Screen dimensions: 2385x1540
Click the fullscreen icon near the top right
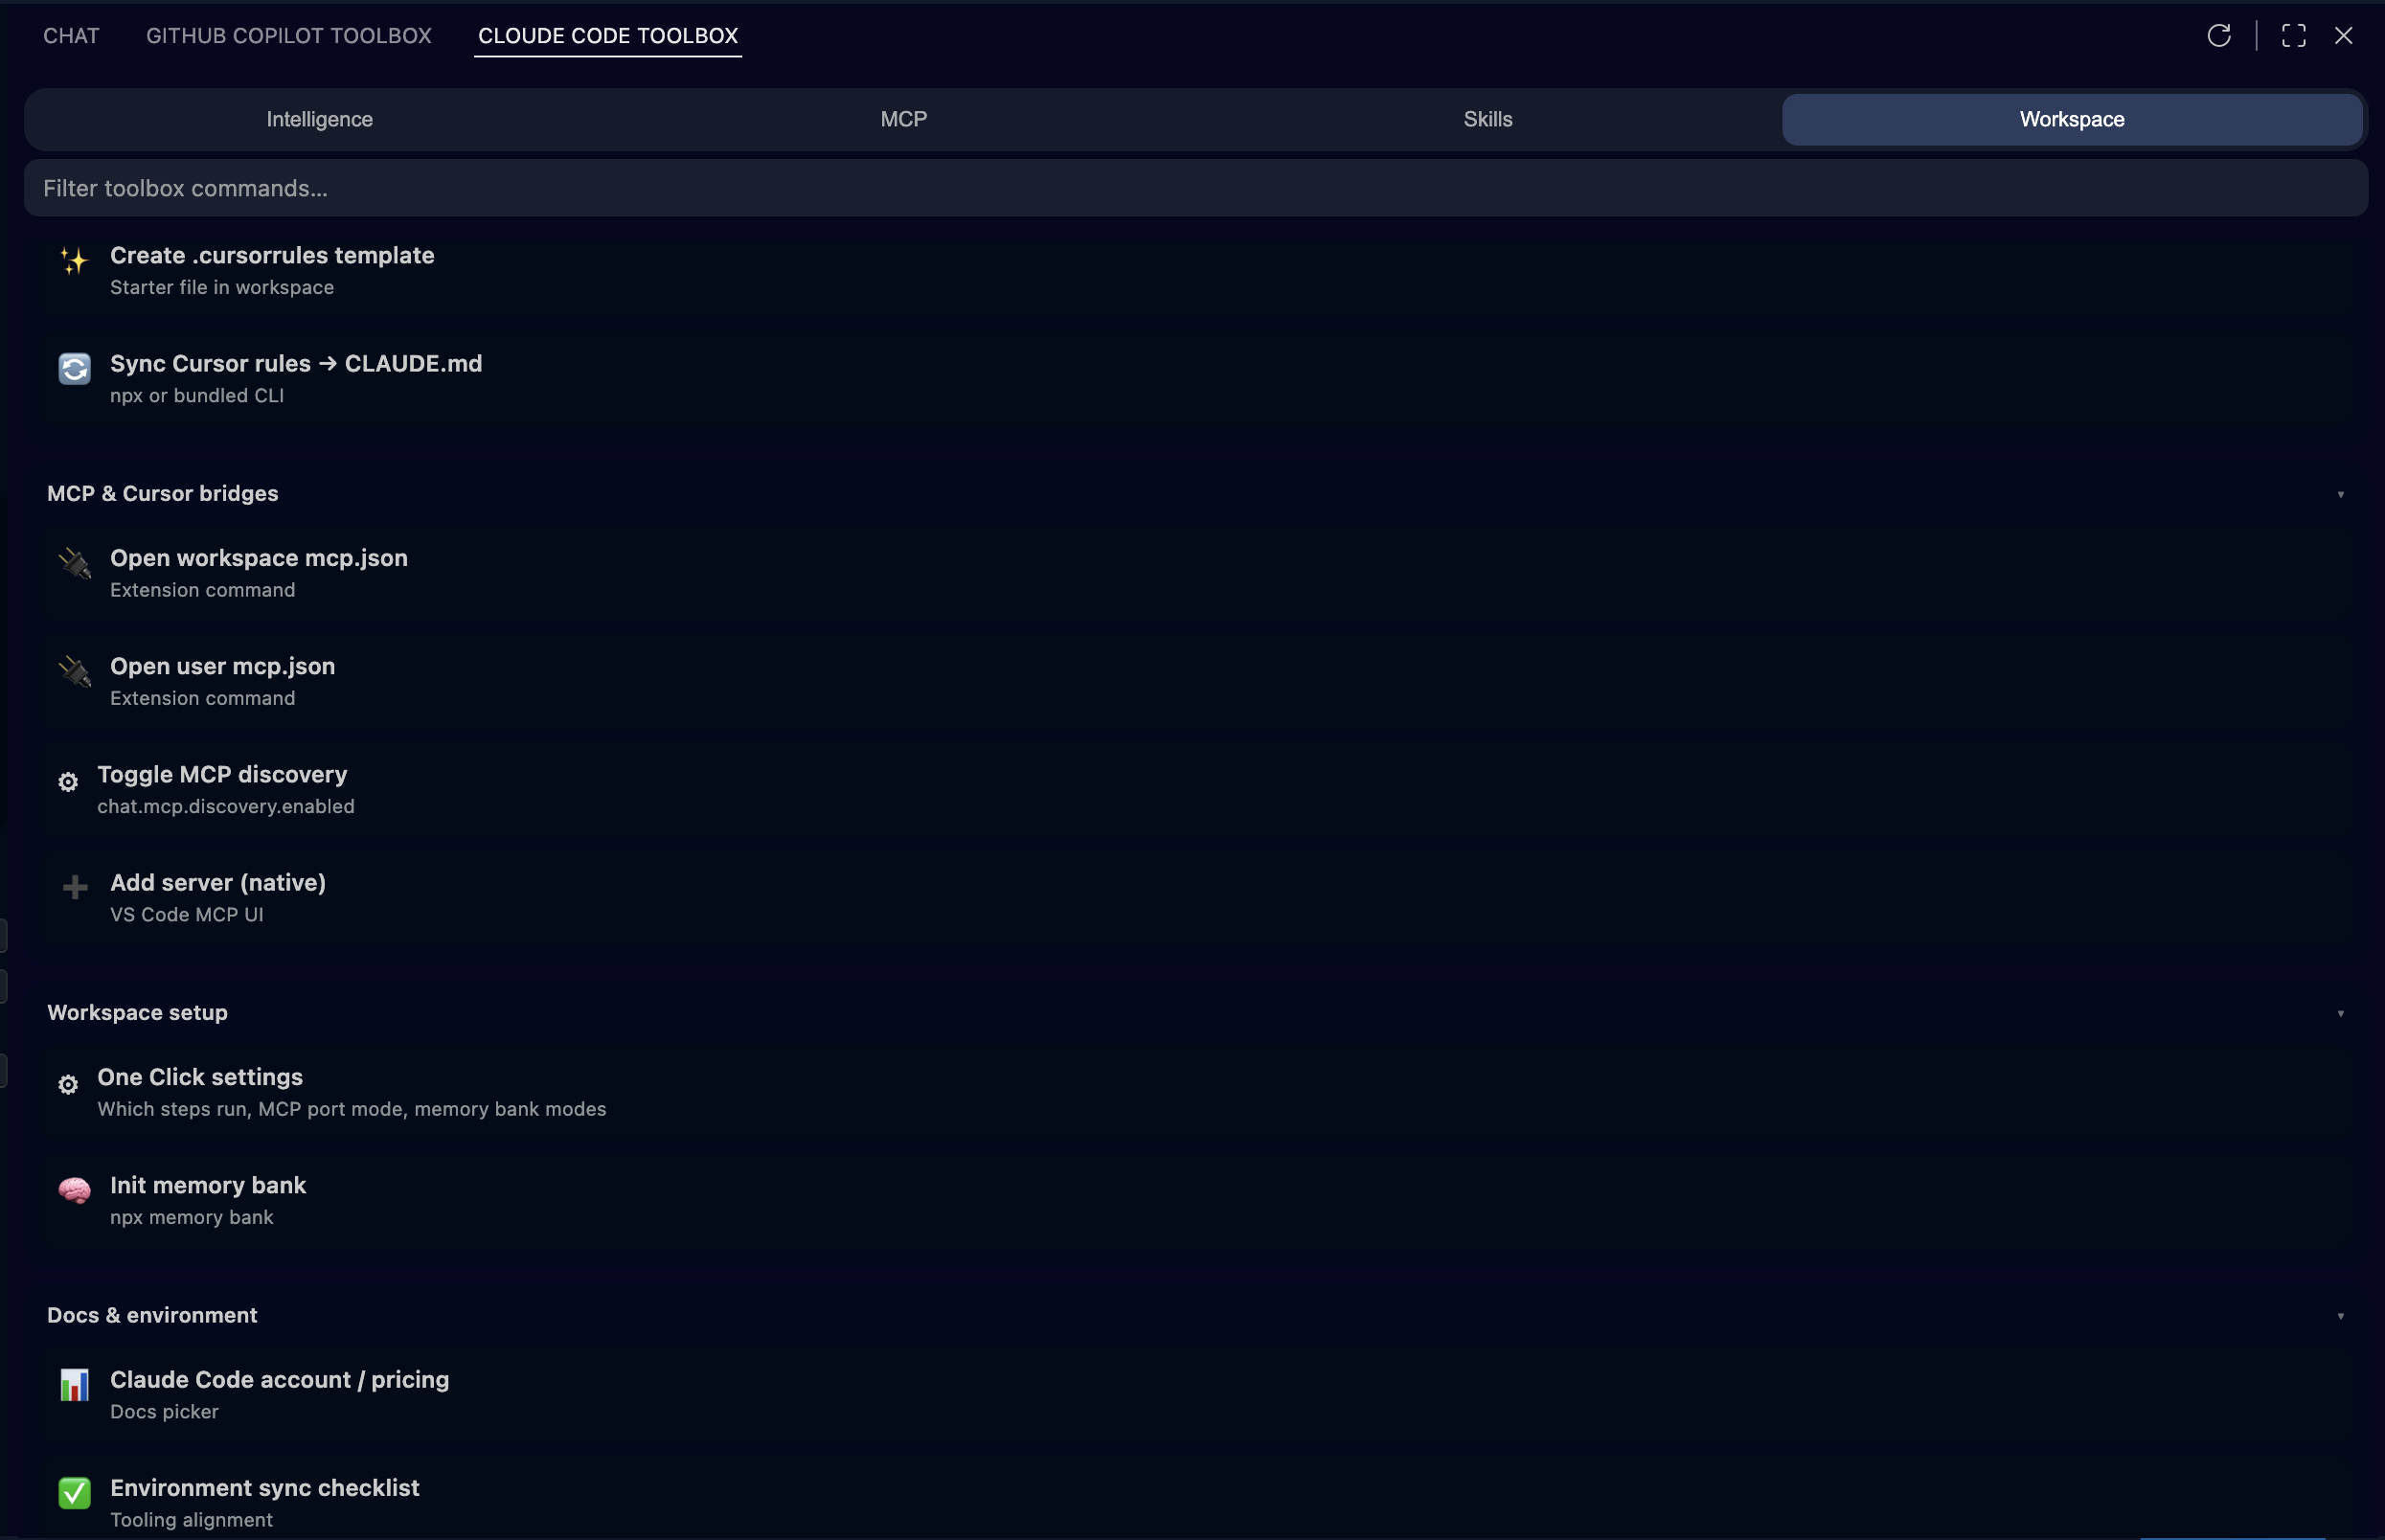click(2293, 35)
